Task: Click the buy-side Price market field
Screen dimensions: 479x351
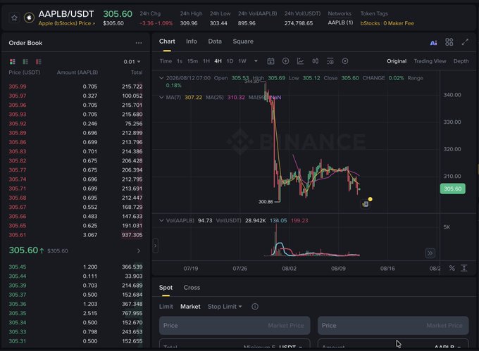Action: point(235,326)
